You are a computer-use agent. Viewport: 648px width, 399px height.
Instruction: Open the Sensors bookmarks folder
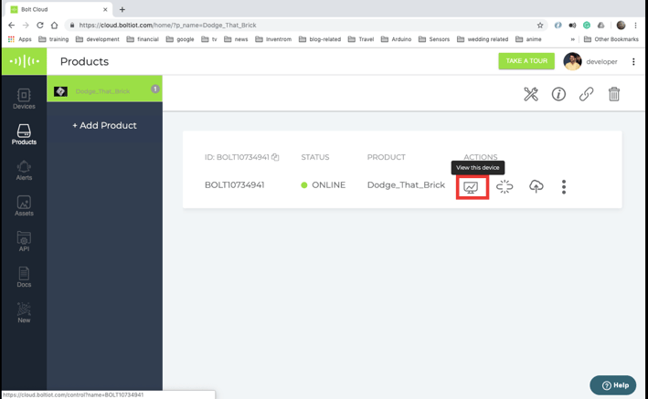pos(434,39)
